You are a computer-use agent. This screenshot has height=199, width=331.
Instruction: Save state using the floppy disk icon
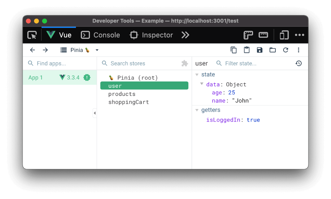260,50
